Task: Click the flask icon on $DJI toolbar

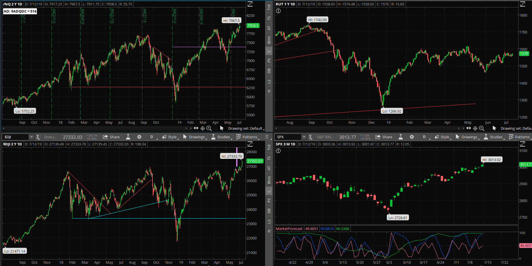Action: (x=128, y=137)
